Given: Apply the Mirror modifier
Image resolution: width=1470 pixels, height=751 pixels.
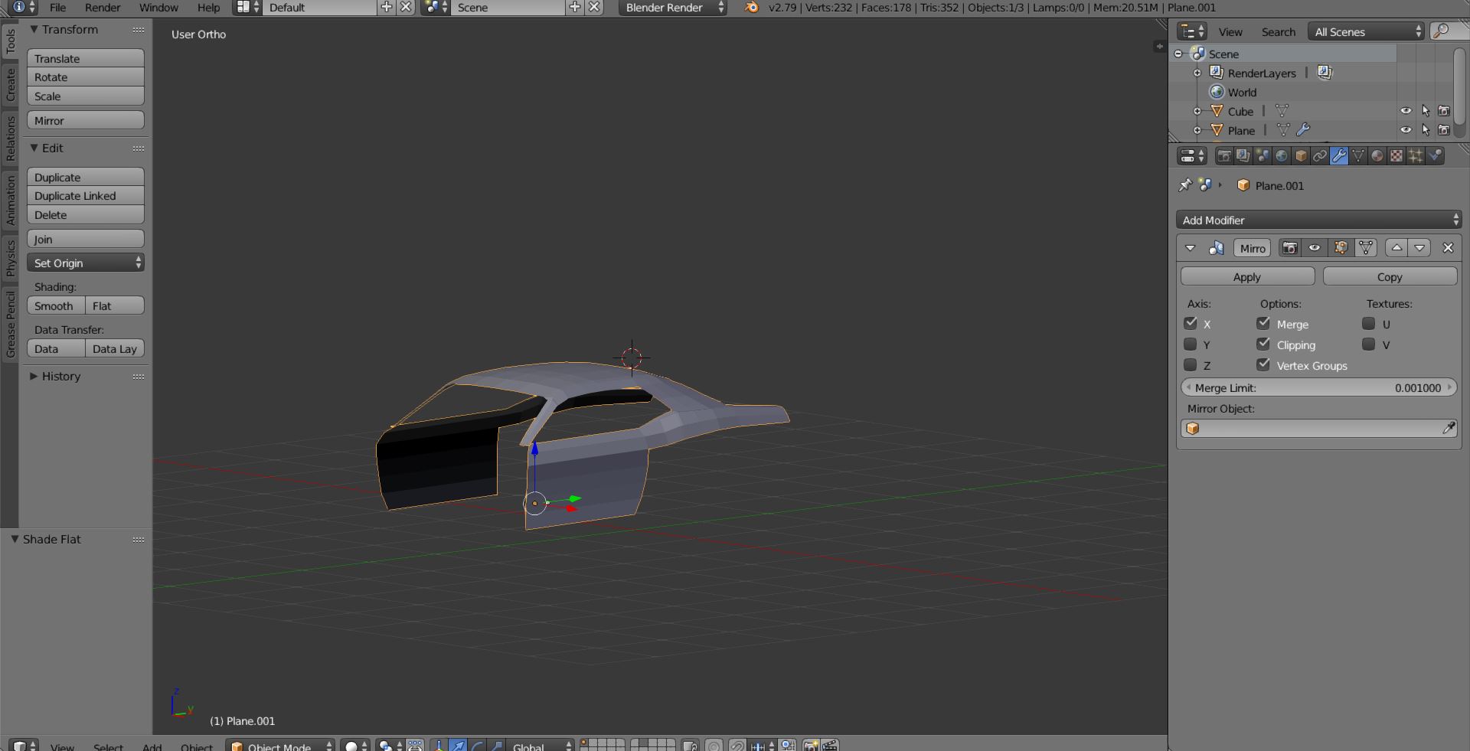Looking at the screenshot, I should point(1246,277).
